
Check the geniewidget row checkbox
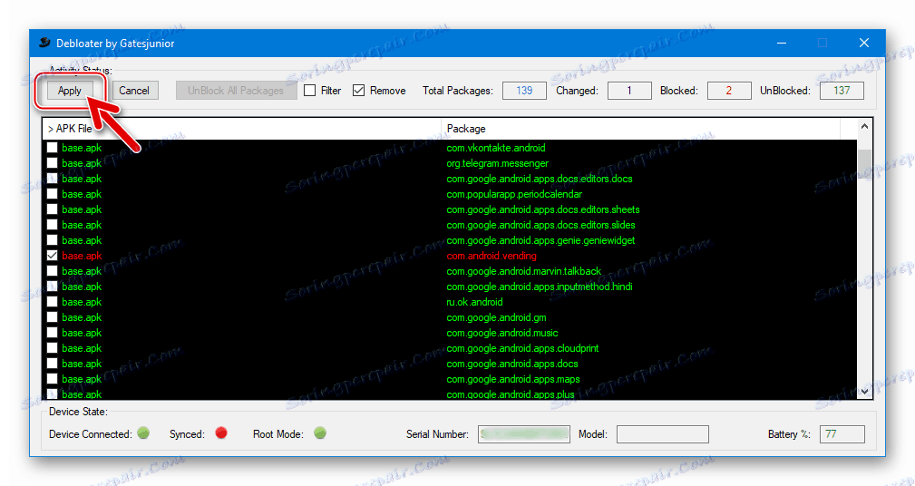(52, 239)
